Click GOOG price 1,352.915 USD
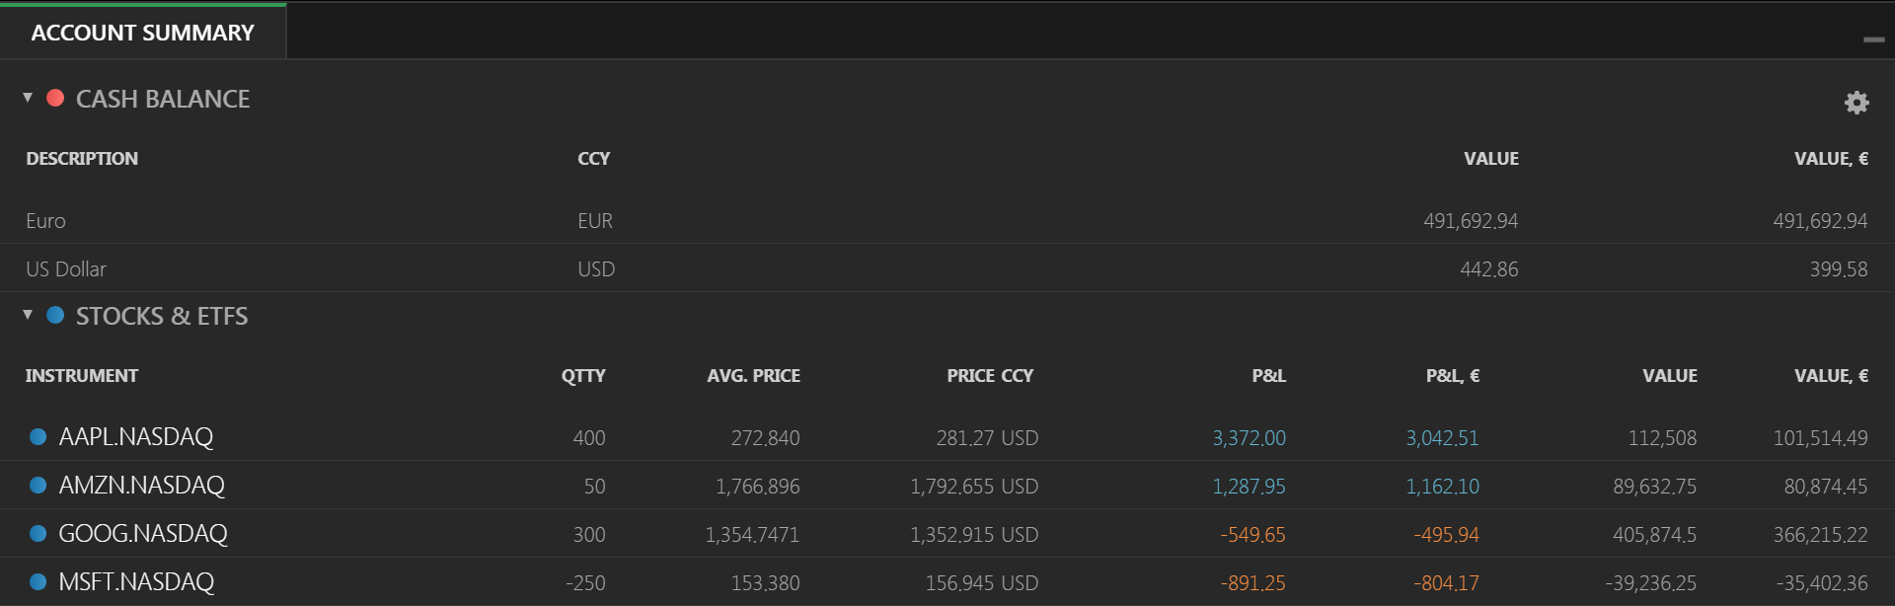 [x=974, y=535]
